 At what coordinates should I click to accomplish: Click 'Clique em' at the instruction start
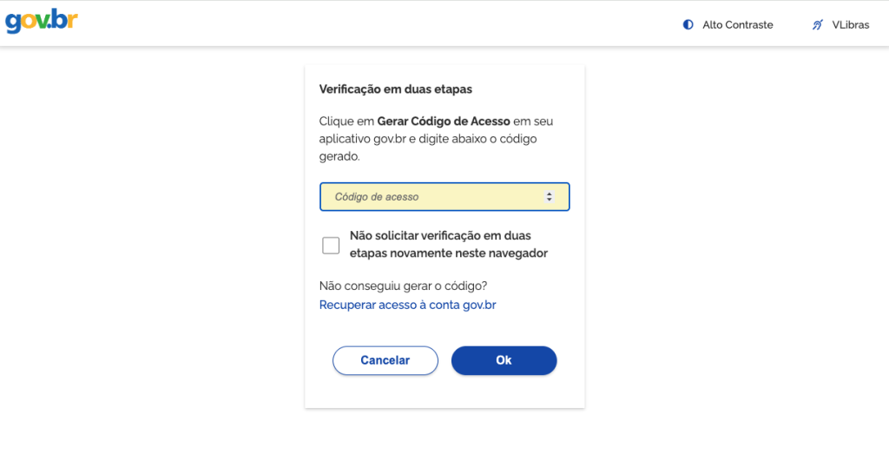(x=346, y=122)
